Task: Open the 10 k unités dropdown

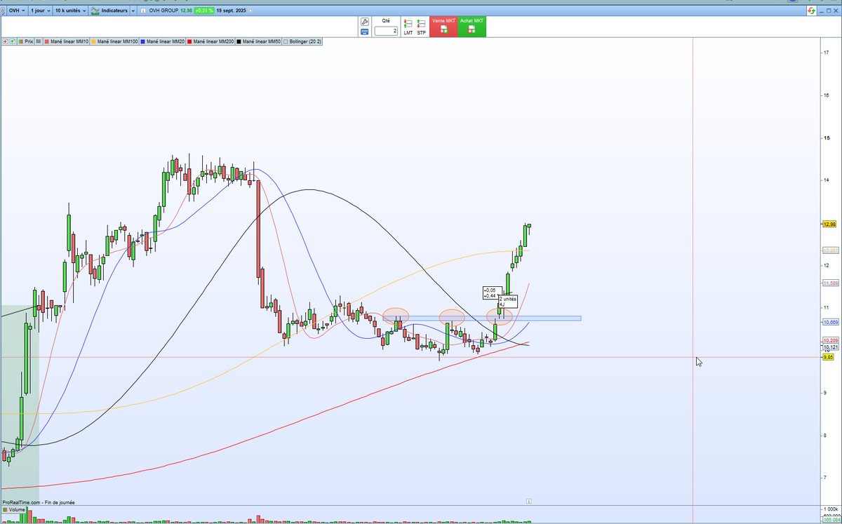Action: click(70, 11)
